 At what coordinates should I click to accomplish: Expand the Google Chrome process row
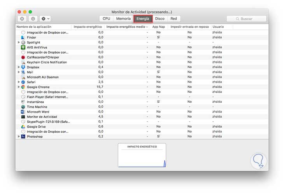click(19, 87)
